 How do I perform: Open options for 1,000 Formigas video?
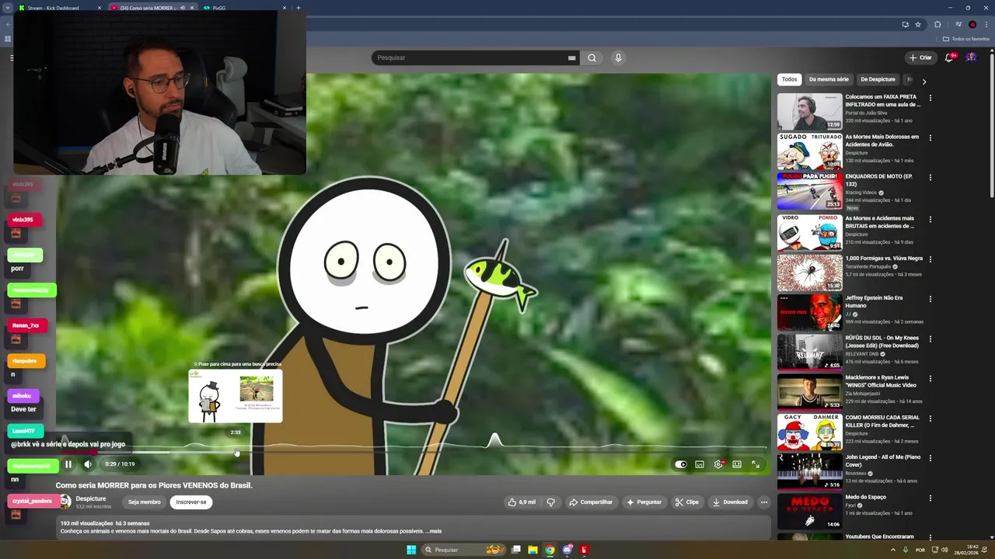pyautogui.click(x=930, y=259)
